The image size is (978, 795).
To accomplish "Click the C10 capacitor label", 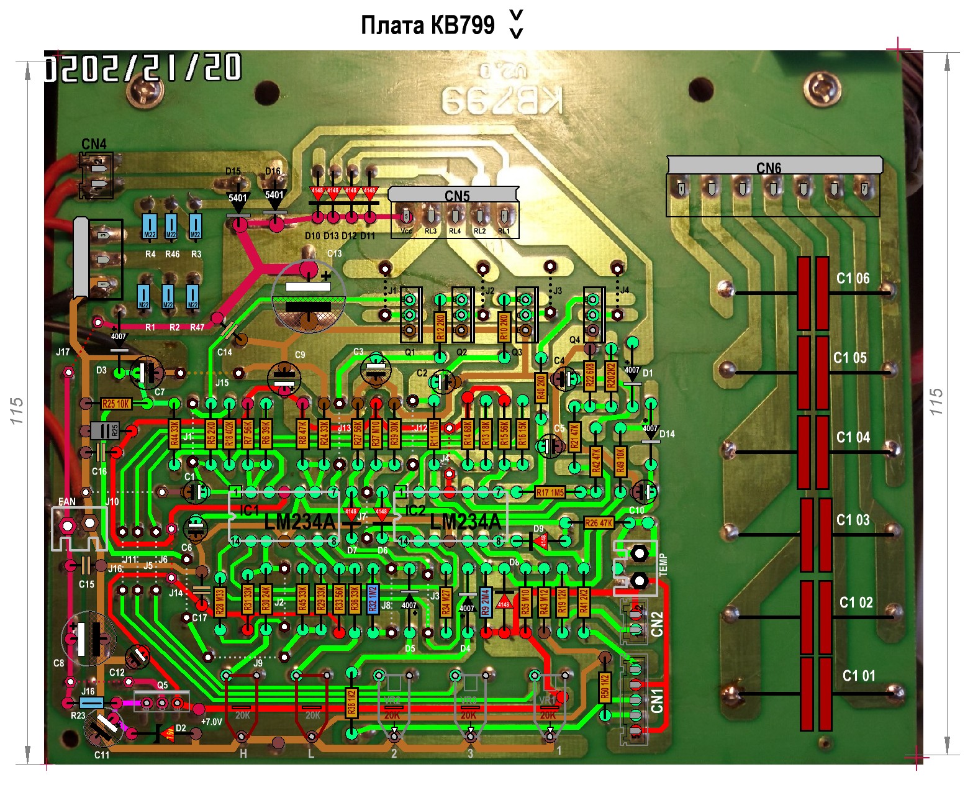I will click(636, 511).
